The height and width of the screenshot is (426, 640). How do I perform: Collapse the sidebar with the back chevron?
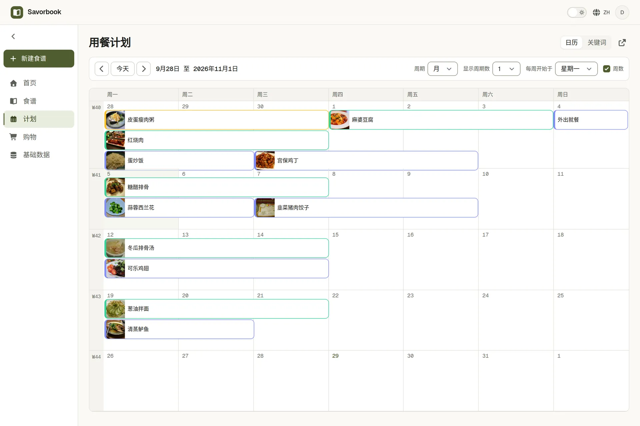[x=13, y=36]
